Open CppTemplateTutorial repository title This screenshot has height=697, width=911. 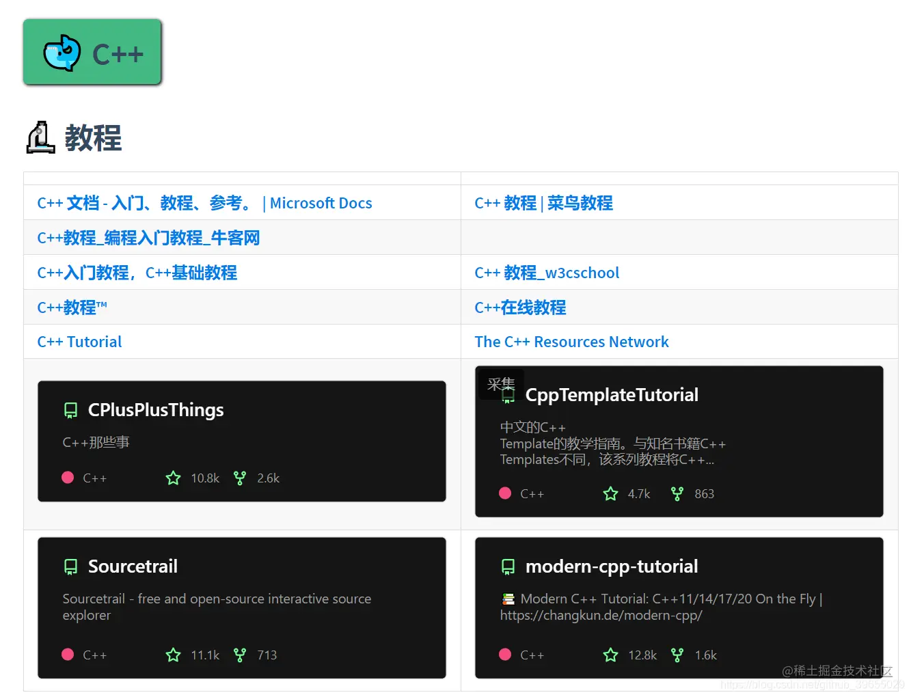pos(612,395)
